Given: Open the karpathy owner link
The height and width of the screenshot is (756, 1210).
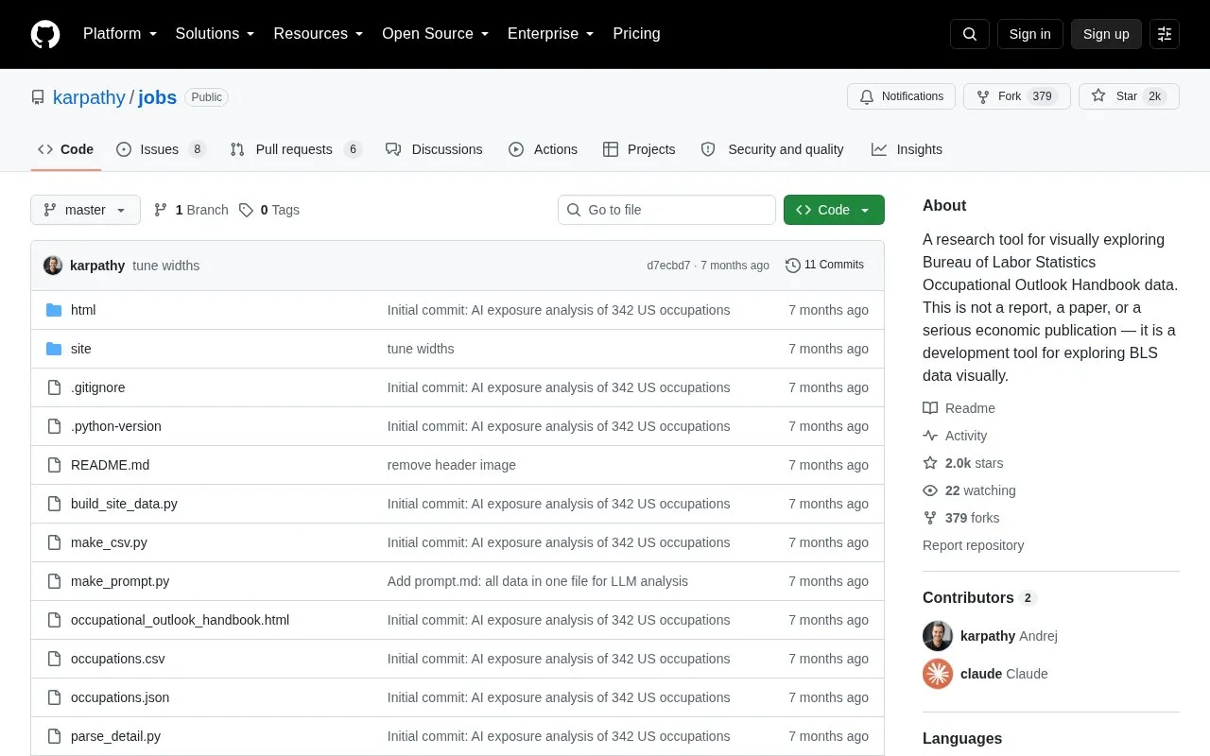Looking at the screenshot, I should 89,97.
